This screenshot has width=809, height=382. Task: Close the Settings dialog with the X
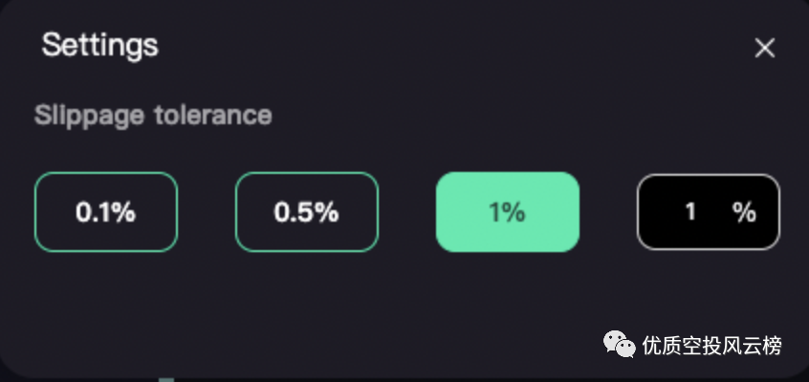click(x=764, y=48)
